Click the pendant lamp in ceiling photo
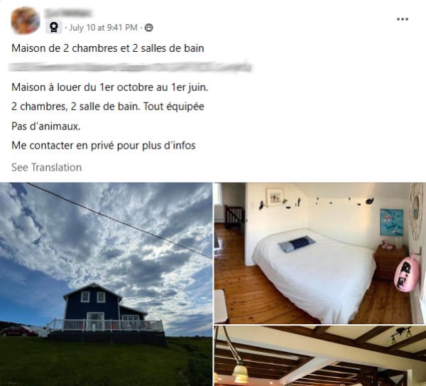 [241, 372]
